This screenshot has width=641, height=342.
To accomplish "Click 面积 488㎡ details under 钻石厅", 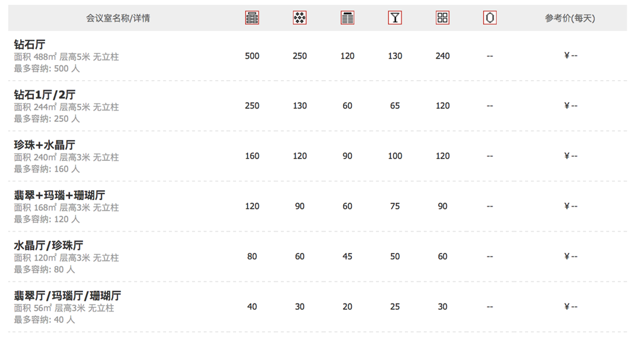I will tap(66, 57).
